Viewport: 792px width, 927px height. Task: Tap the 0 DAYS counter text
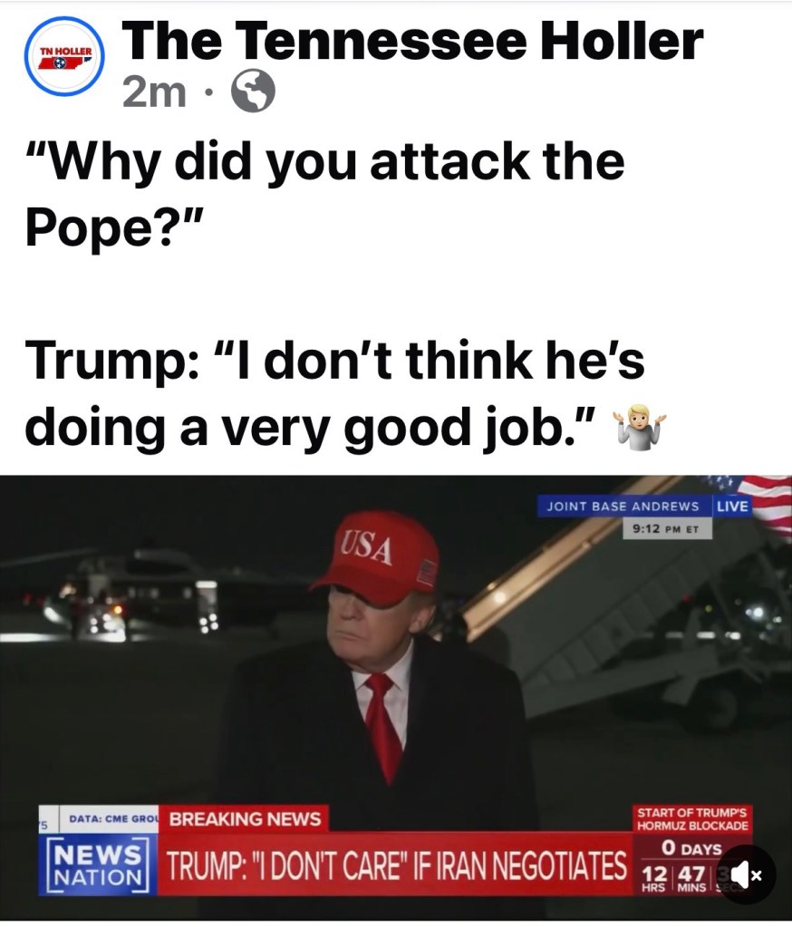click(x=691, y=849)
